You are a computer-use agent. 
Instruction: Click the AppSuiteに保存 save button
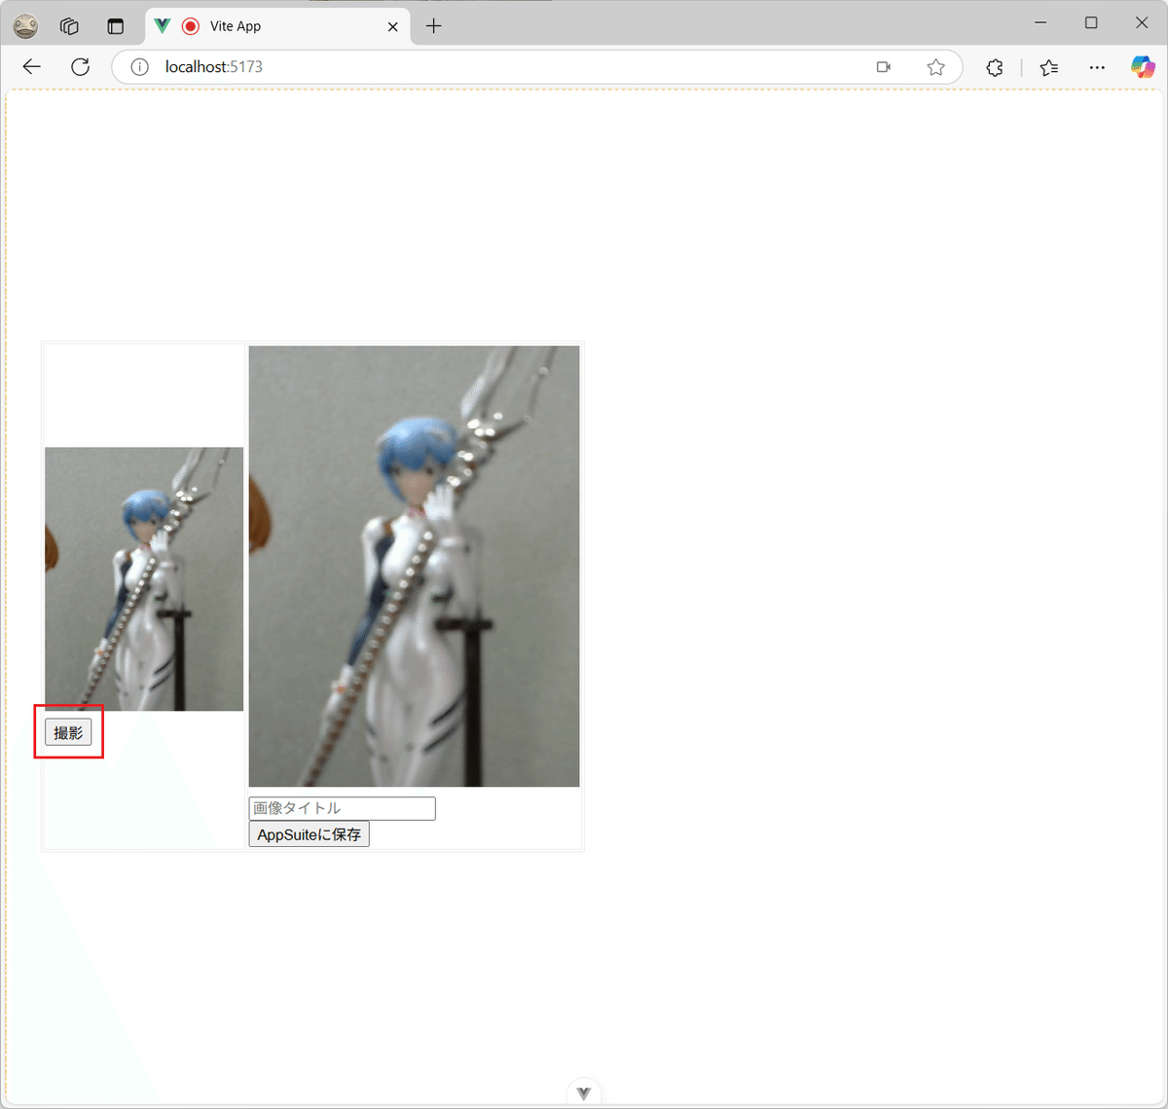click(309, 833)
